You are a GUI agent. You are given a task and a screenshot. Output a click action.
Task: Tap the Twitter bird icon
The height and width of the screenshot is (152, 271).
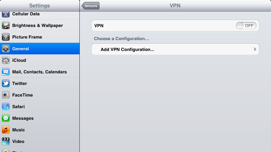[6, 84]
